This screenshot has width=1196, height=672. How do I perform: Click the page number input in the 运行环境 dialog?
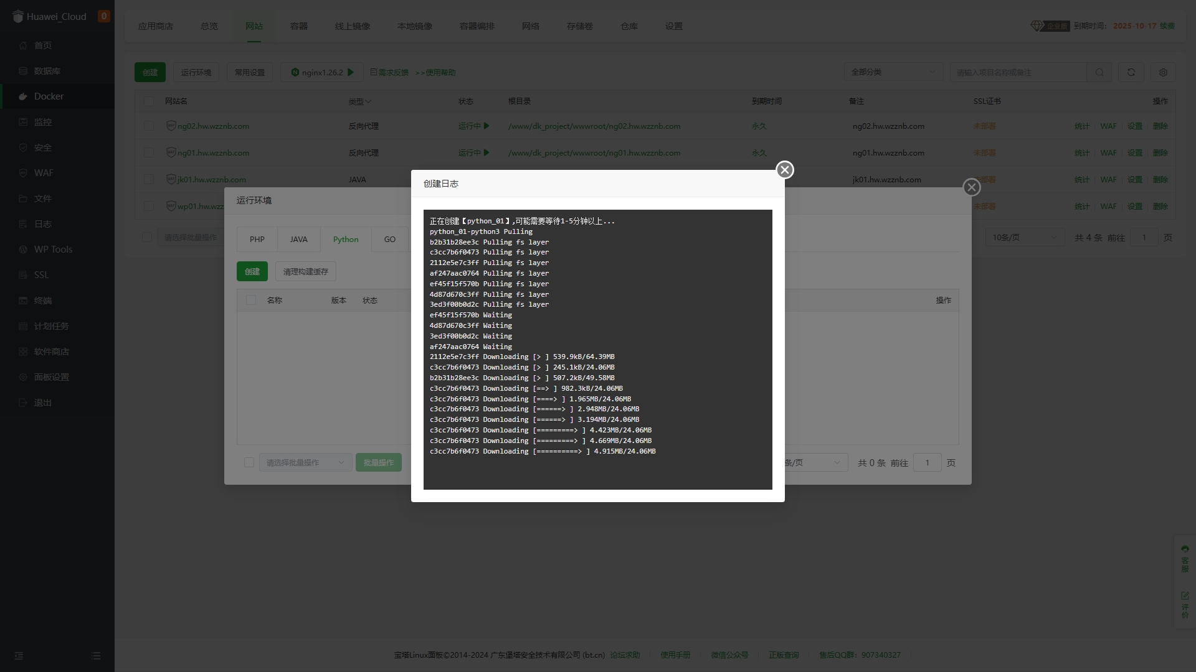(x=928, y=462)
